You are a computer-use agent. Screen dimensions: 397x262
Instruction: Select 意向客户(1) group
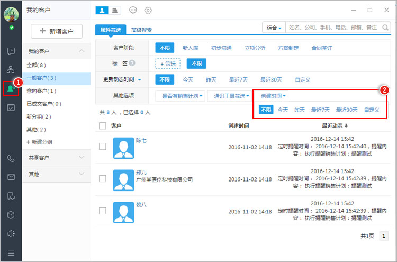click(57, 91)
